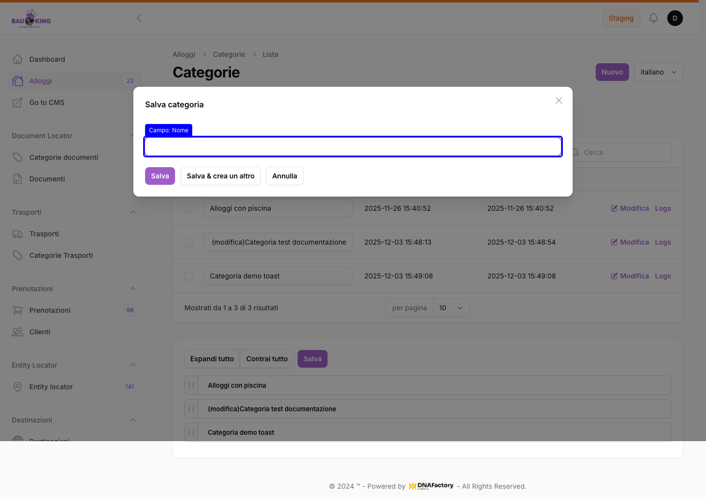706x499 pixels.
Task: Select the Categoria demo toast row checkbox
Action: [188, 276]
